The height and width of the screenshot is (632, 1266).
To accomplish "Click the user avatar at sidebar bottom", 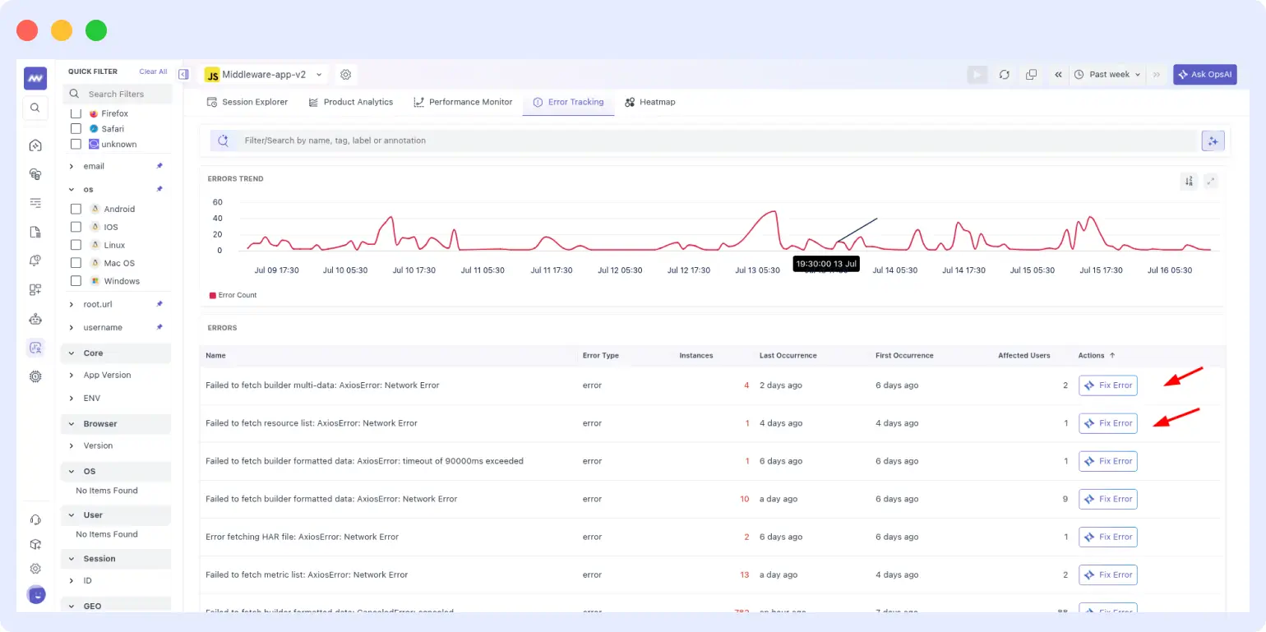I will tap(35, 593).
